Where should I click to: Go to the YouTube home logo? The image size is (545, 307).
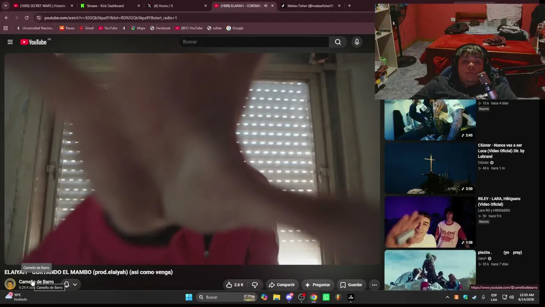tap(33, 42)
